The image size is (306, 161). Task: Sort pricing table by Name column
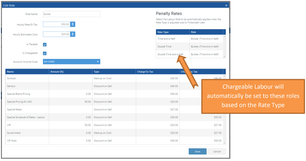(27, 72)
